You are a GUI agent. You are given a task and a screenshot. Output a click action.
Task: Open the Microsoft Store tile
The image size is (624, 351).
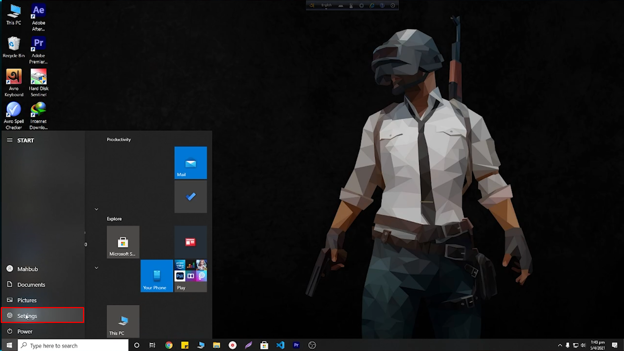click(123, 242)
